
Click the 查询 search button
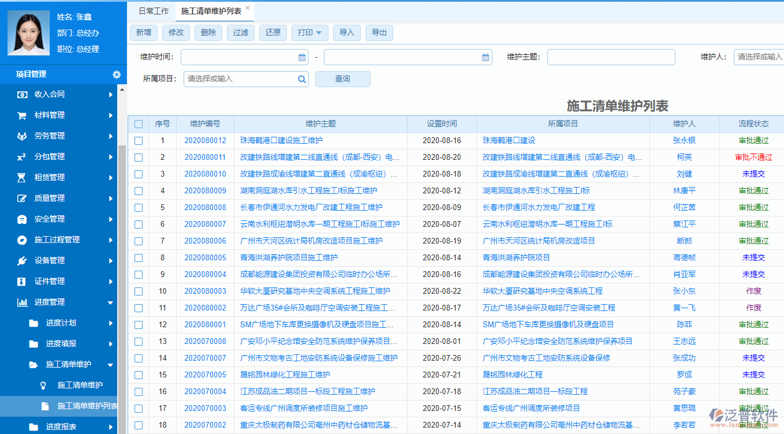click(342, 78)
